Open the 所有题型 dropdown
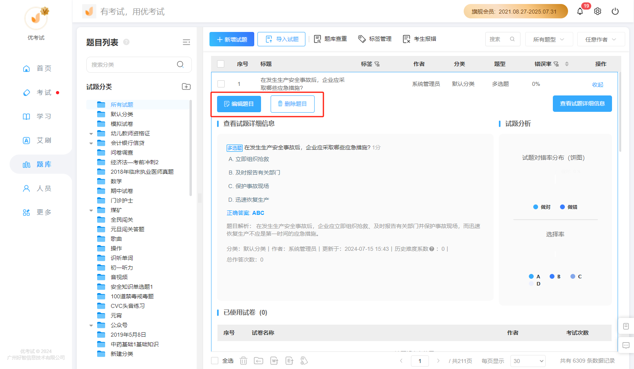The height and width of the screenshot is (369, 634). [549, 39]
